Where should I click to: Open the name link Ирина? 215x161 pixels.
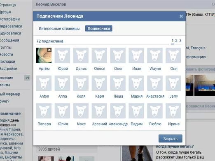pyautogui.click(x=174, y=124)
